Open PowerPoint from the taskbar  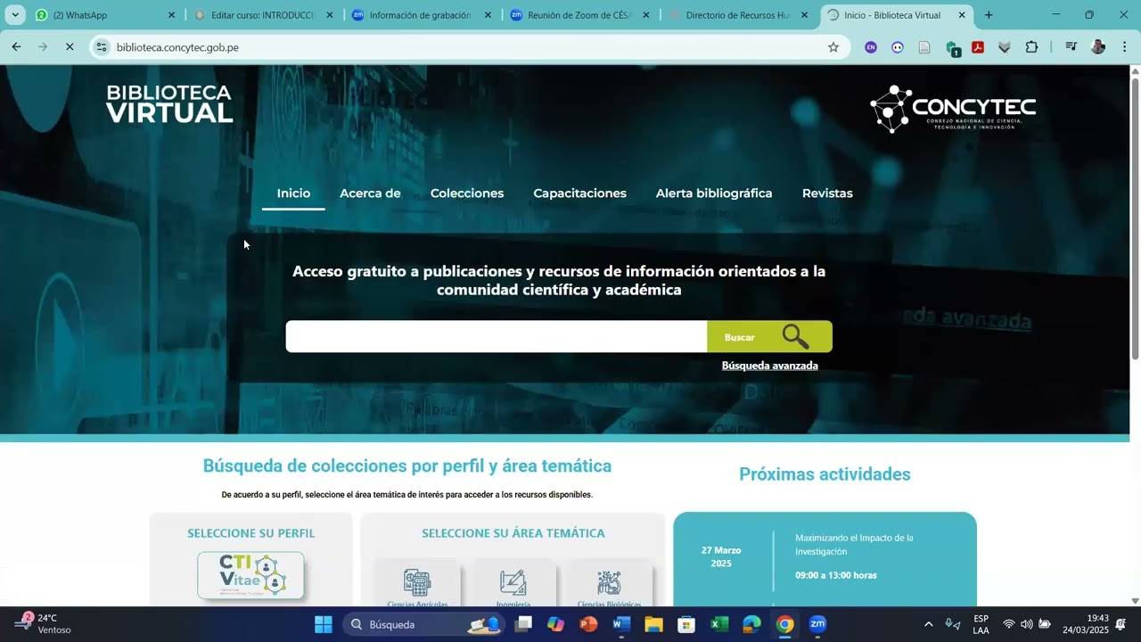click(588, 624)
